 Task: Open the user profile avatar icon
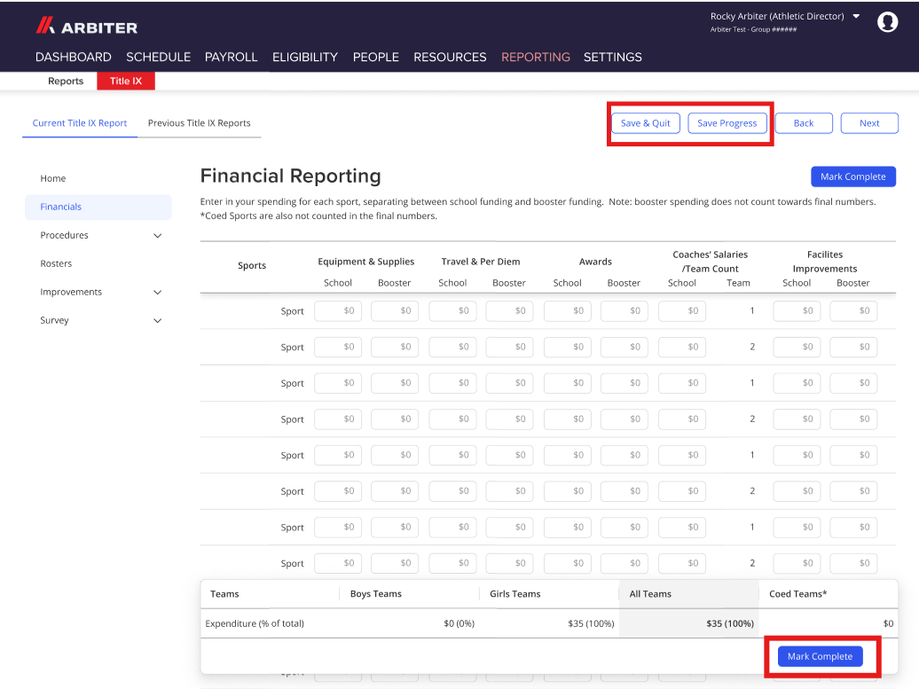887,21
